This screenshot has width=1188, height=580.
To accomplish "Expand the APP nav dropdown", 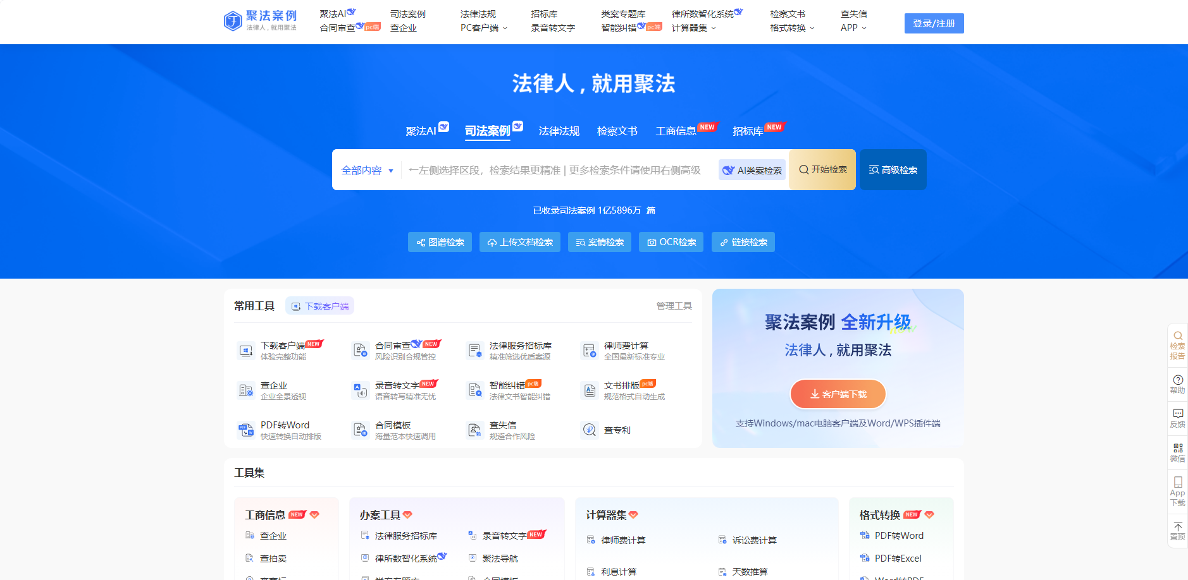I will click(x=853, y=28).
